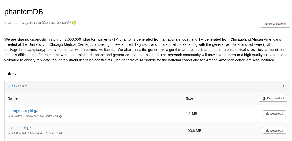
Task: Click help icon beside national.pkl.gz md5 checksum
Action: (x=61, y=133)
